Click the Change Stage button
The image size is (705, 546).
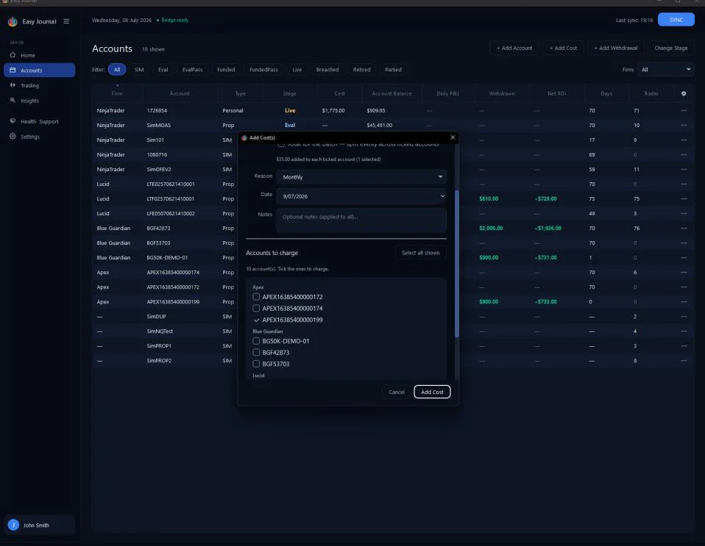click(671, 48)
